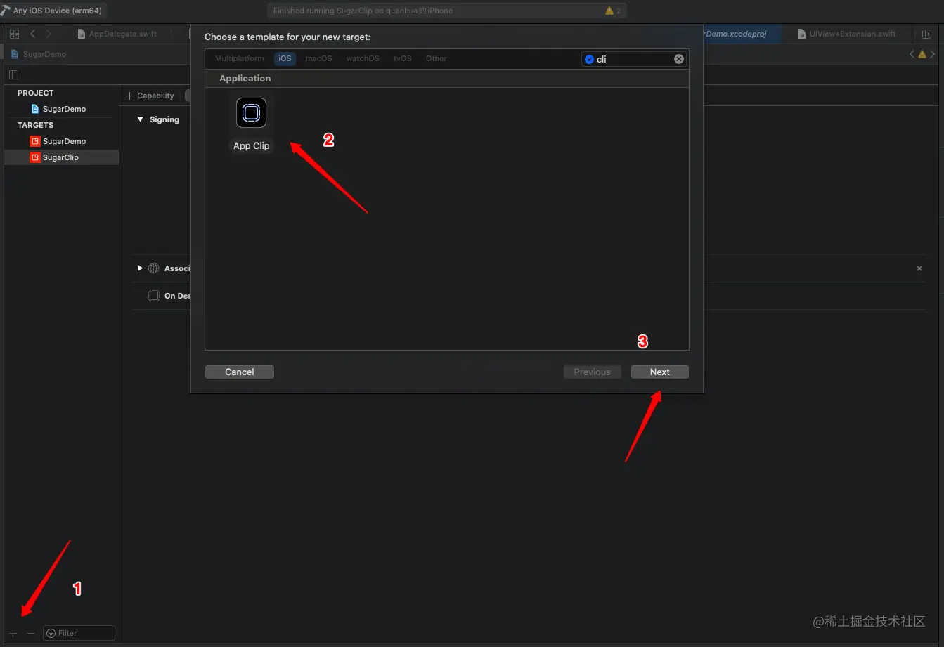Click the Next button

tap(660, 372)
